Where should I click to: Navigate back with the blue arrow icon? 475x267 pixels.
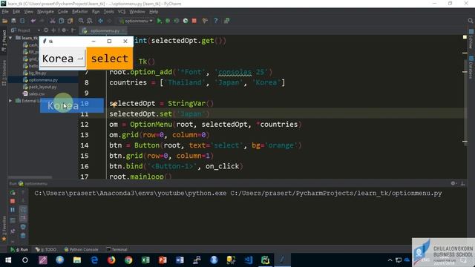coord(101,21)
